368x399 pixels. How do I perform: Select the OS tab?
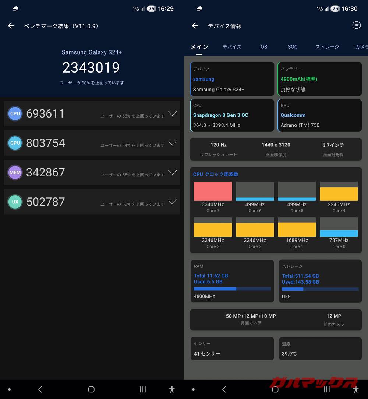264,47
